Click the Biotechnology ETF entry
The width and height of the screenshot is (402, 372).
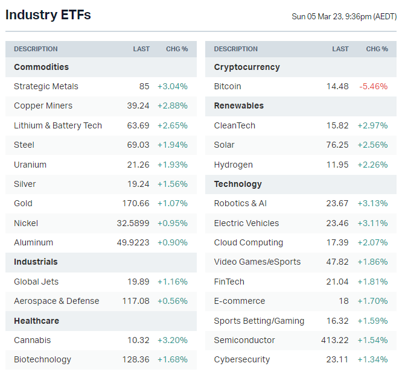(x=42, y=359)
